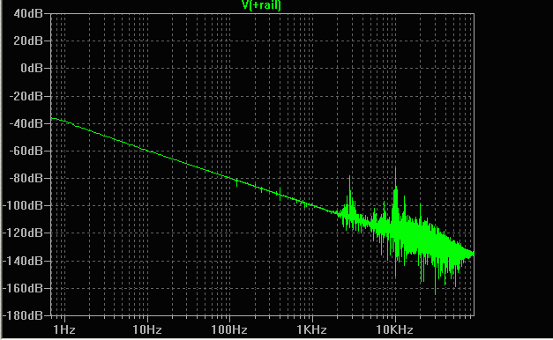The height and width of the screenshot is (340, 553).
Task: Click the 1Hz frequency axis label
Action: 64,329
